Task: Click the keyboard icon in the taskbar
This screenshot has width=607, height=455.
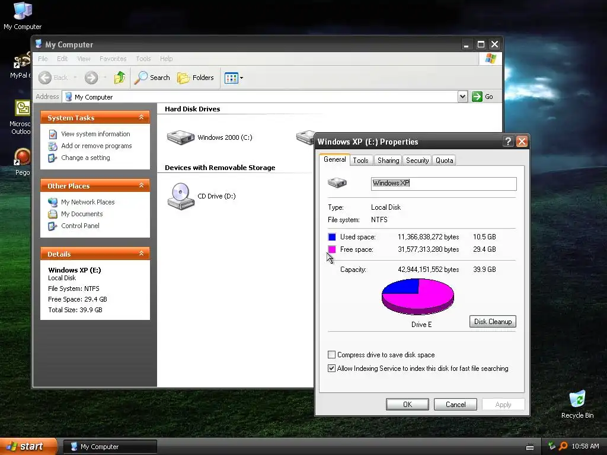Action: [530, 447]
